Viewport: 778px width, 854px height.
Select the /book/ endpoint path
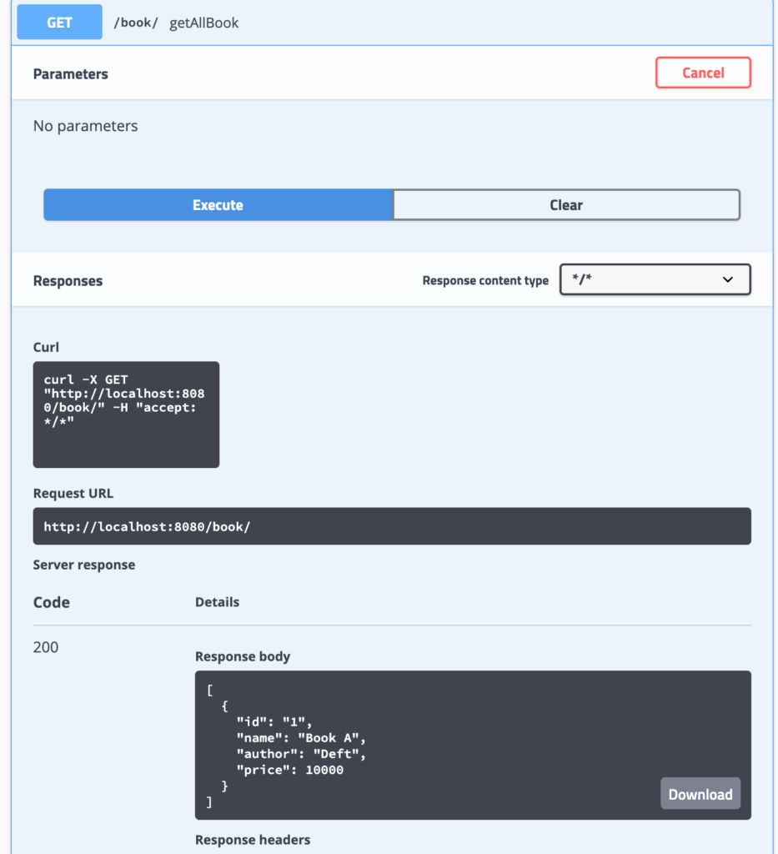tap(135, 23)
